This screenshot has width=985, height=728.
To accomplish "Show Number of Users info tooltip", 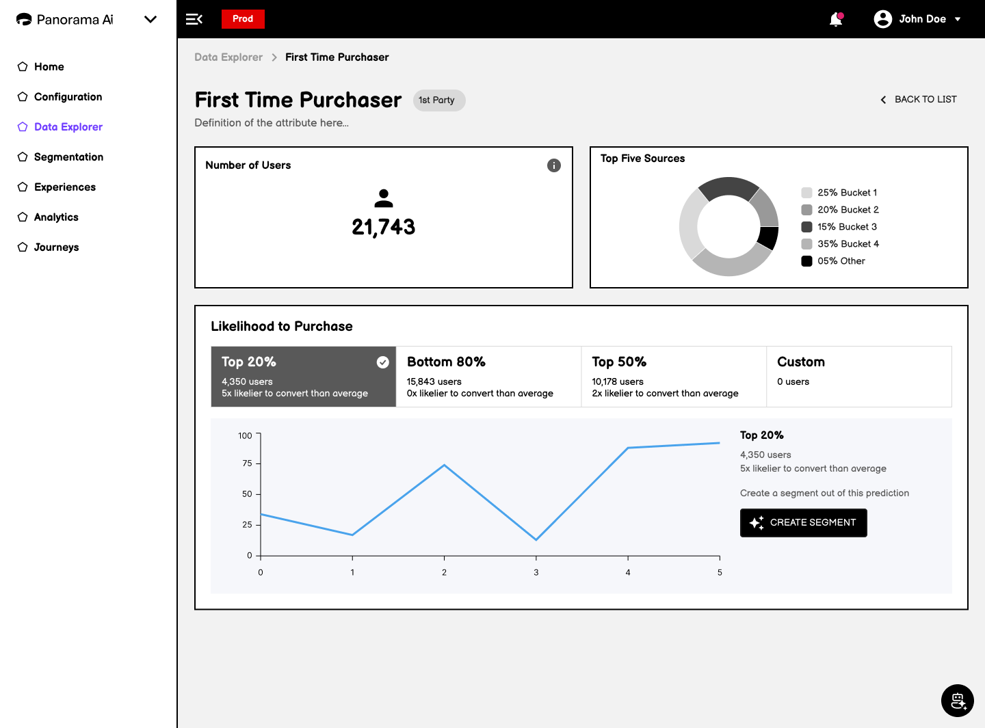I will point(554,165).
